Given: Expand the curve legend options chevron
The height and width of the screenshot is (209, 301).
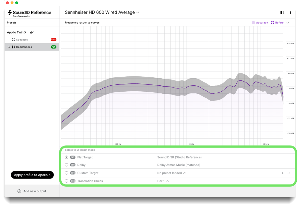Looking at the screenshot, I should coord(288,23).
